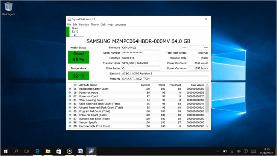277x156 pixels.
Task: Click the Task View taskbar icon
Action: pos(26,151)
